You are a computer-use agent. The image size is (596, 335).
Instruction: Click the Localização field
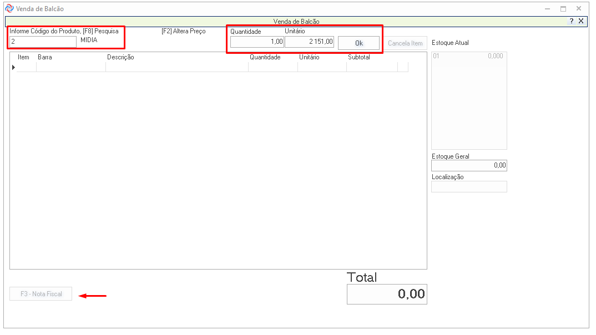(469, 187)
